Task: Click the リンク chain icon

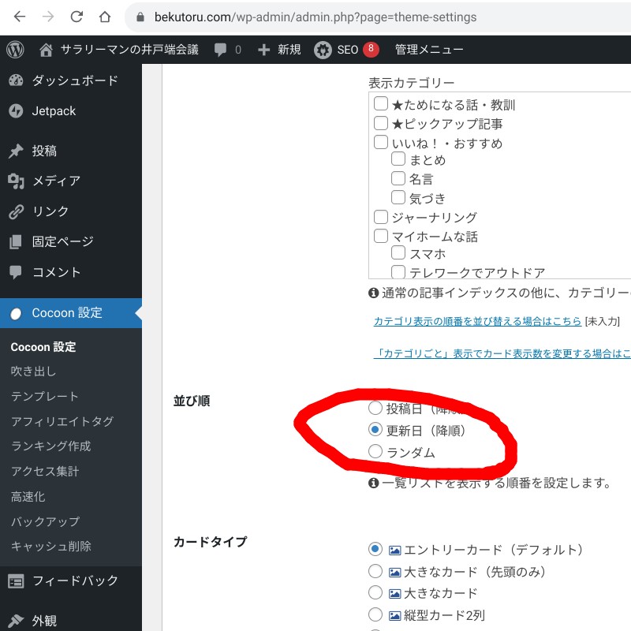Action: [16, 211]
